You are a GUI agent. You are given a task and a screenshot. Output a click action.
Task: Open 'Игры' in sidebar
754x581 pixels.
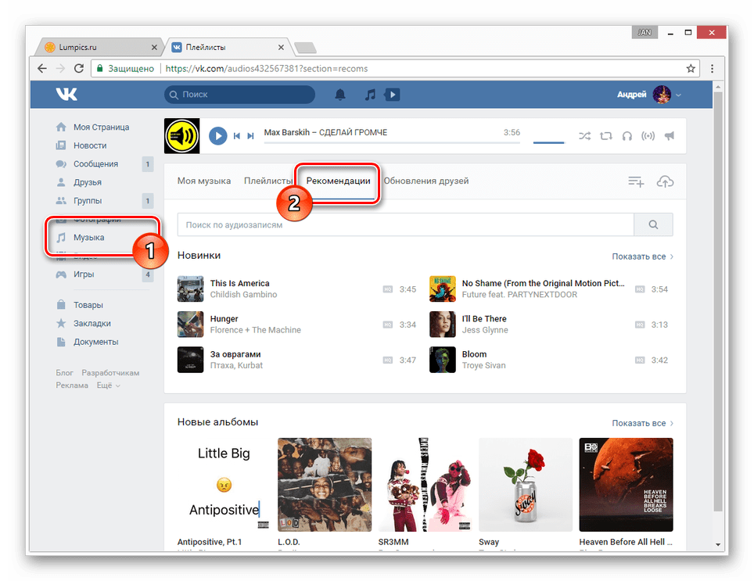(84, 274)
